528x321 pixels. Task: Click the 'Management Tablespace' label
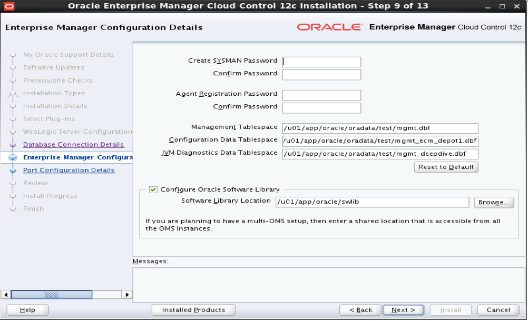pos(234,127)
